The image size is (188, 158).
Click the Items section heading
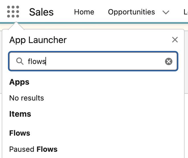coord(20,114)
